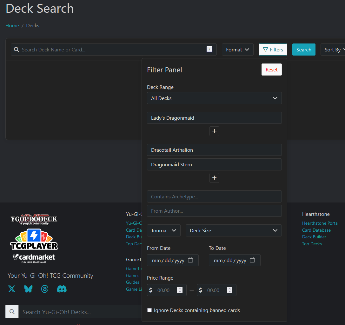Open the Format dropdown

pos(238,50)
